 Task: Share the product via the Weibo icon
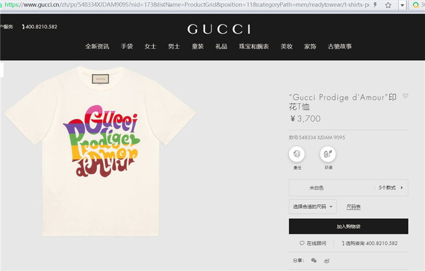pyautogui.click(x=326, y=261)
